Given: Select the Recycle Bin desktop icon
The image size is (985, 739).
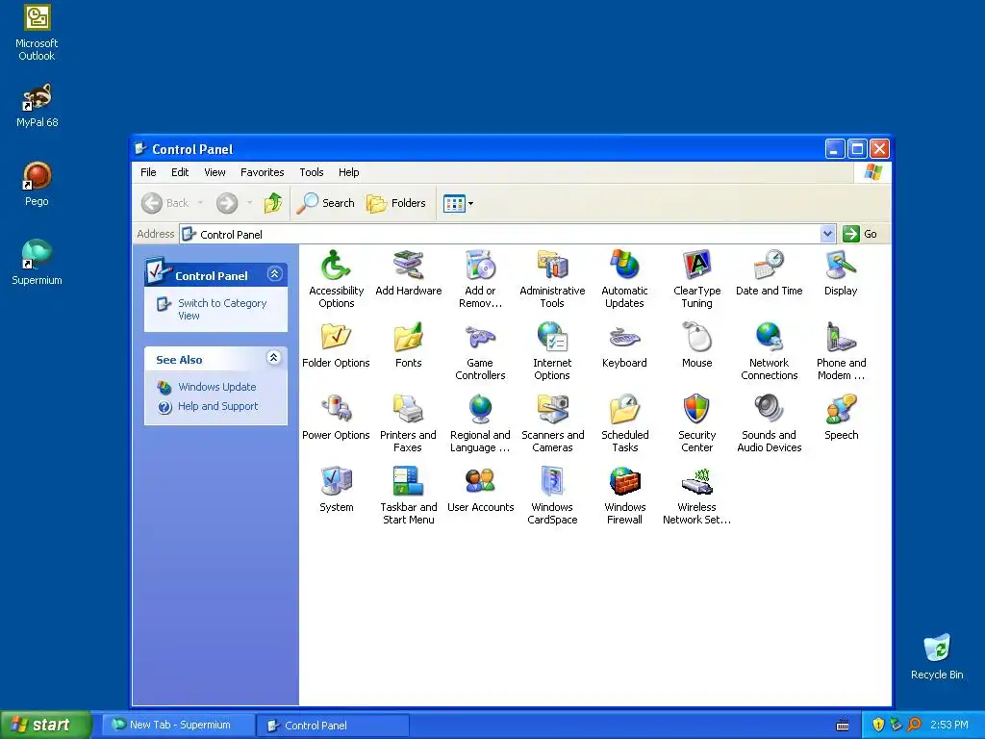Looking at the screenshot, I should [x=937, y=656].
